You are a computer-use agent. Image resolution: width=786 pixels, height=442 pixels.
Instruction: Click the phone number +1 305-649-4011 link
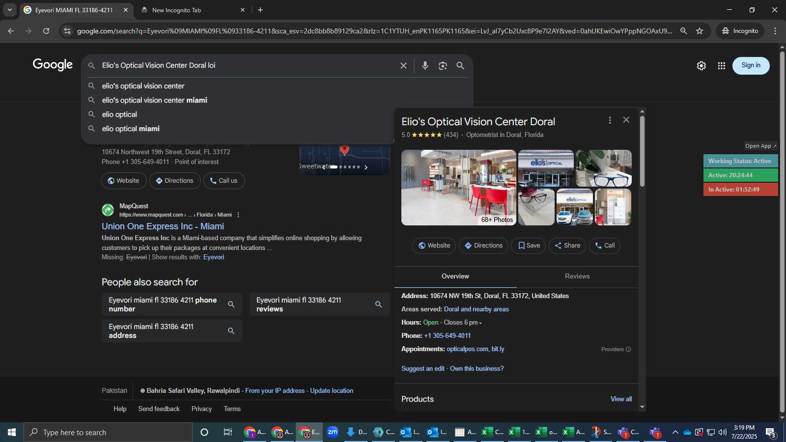pos(448,336)
